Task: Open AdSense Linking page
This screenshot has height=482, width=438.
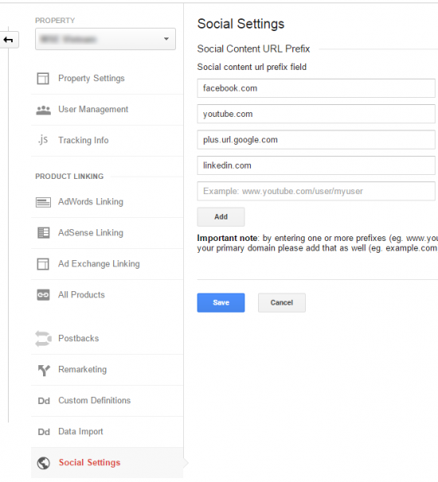Action: tap(91, 233)
